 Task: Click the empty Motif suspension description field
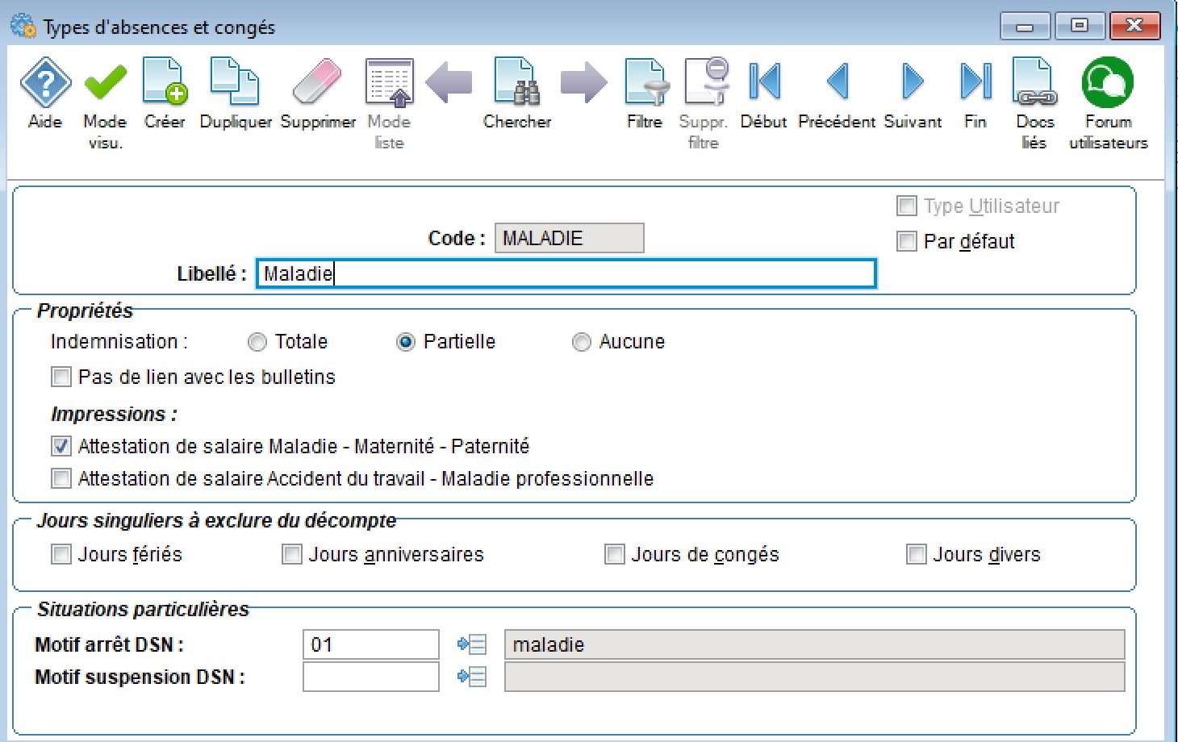coord(815,677)
